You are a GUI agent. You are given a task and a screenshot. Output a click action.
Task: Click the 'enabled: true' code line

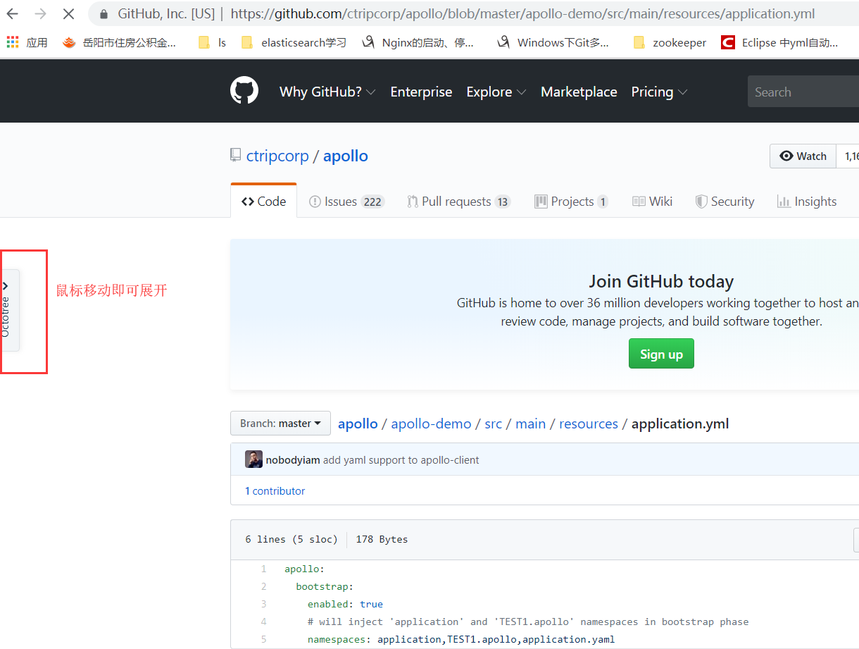(x=345, y=604)
